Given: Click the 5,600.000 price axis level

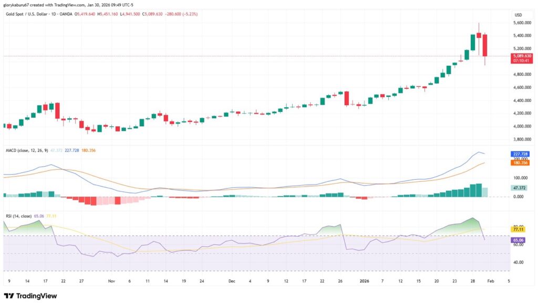Looking at the screenshot, I should (520, 23).
